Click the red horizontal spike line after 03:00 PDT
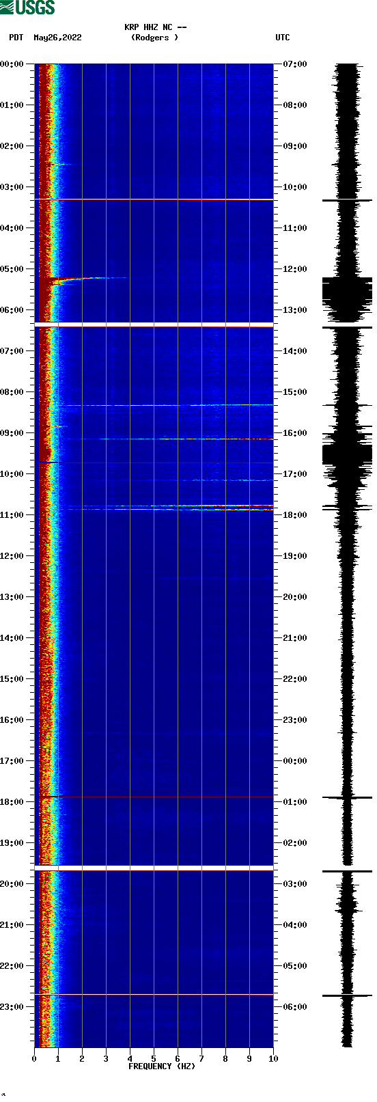This screenshot has width=377, height=1102. point(154,199)
